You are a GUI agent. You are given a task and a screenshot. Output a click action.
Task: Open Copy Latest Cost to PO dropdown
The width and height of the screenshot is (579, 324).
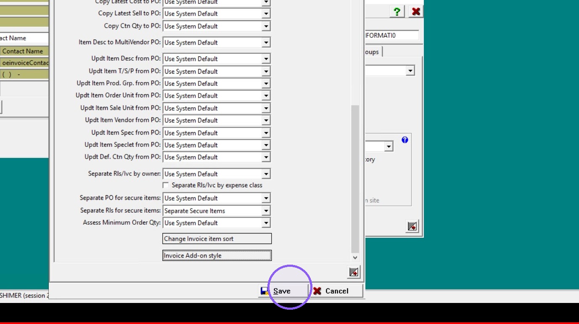266,3
